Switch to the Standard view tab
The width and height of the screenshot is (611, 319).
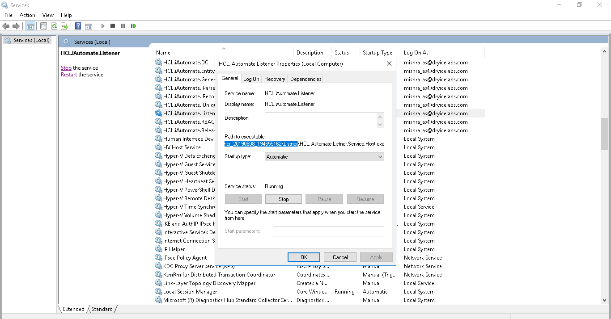tap(102, 309)
